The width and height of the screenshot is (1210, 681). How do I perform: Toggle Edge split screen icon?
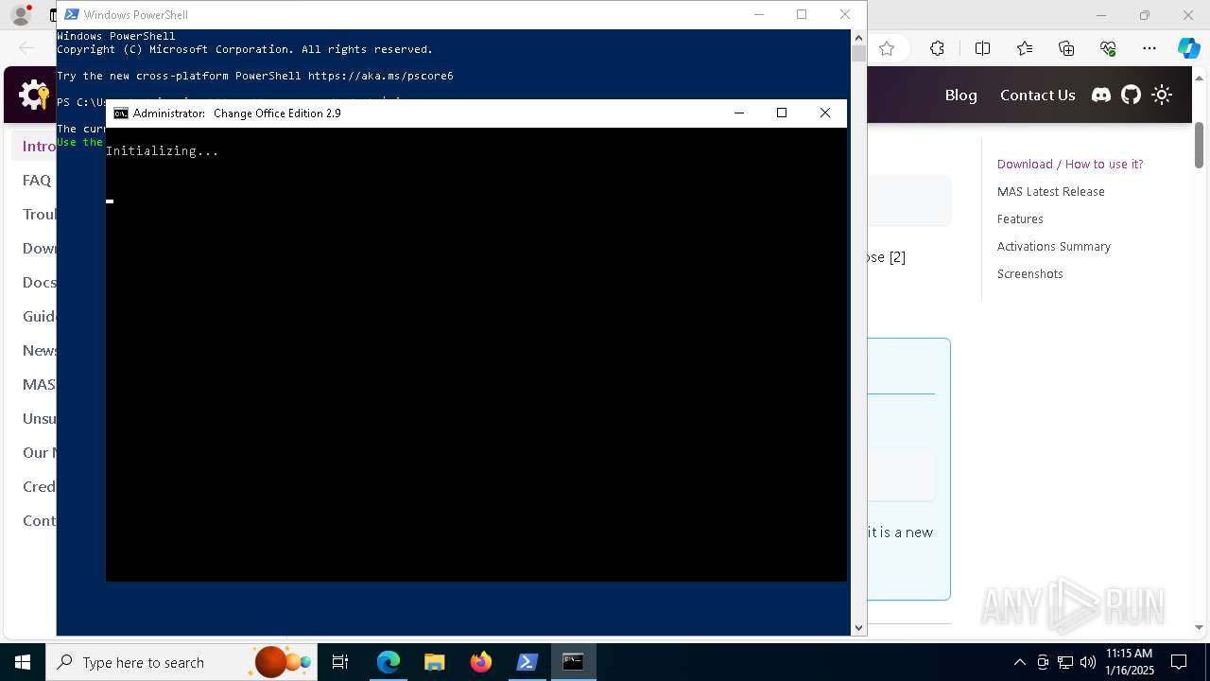click(x=982, y=48)
